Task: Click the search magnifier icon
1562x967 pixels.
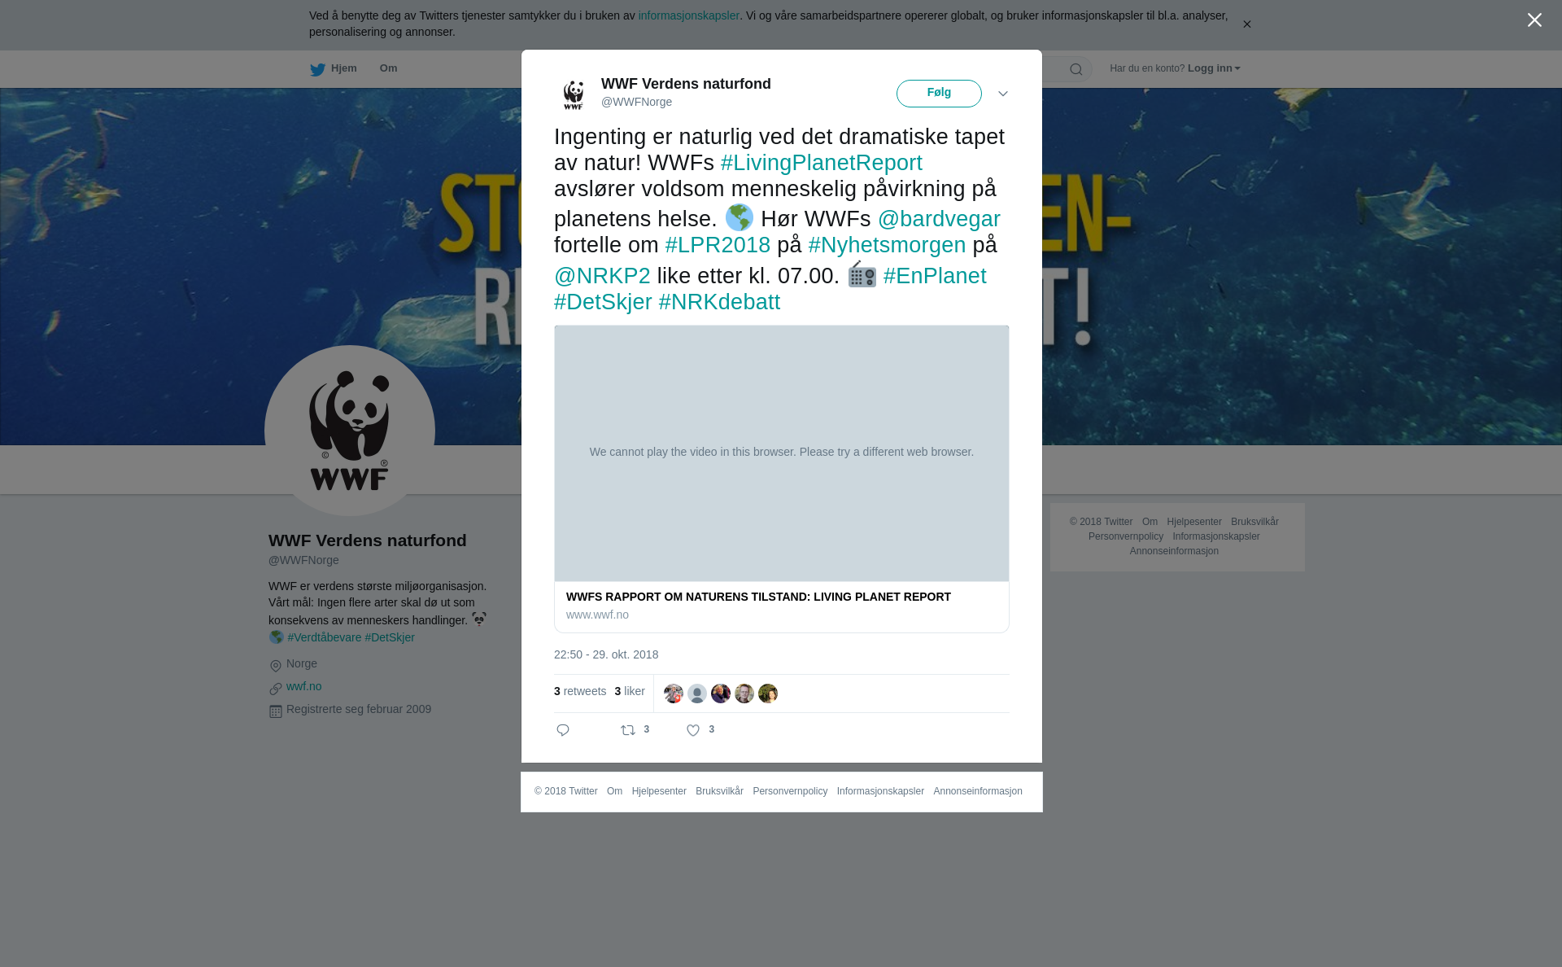Action: click(1076, 69)
